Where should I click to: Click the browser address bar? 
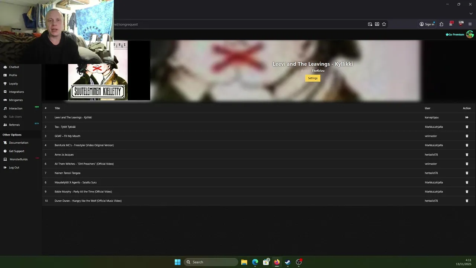click(x=238, y=24)
